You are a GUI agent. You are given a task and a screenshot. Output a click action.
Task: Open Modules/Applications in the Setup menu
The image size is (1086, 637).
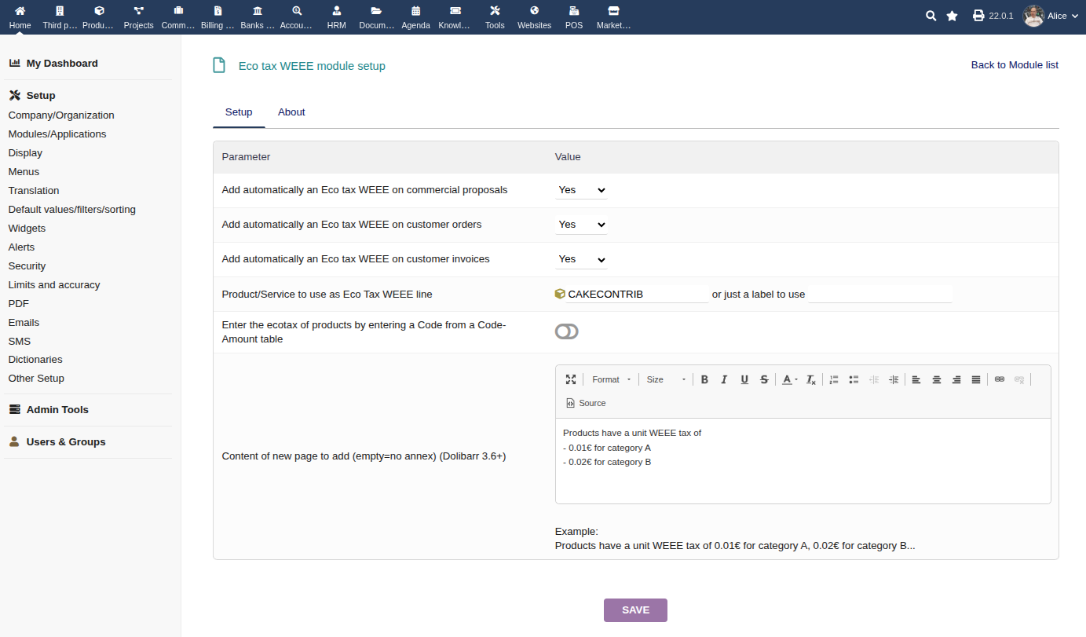coord(57,134)
